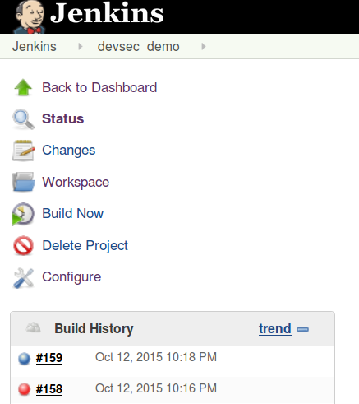Click the magnifying glass Status icon

[23, 119]
